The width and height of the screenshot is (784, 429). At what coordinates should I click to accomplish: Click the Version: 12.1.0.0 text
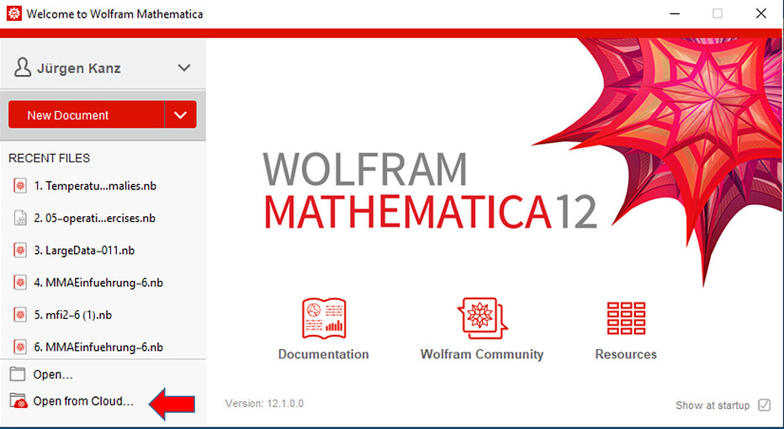coord(264,404)
